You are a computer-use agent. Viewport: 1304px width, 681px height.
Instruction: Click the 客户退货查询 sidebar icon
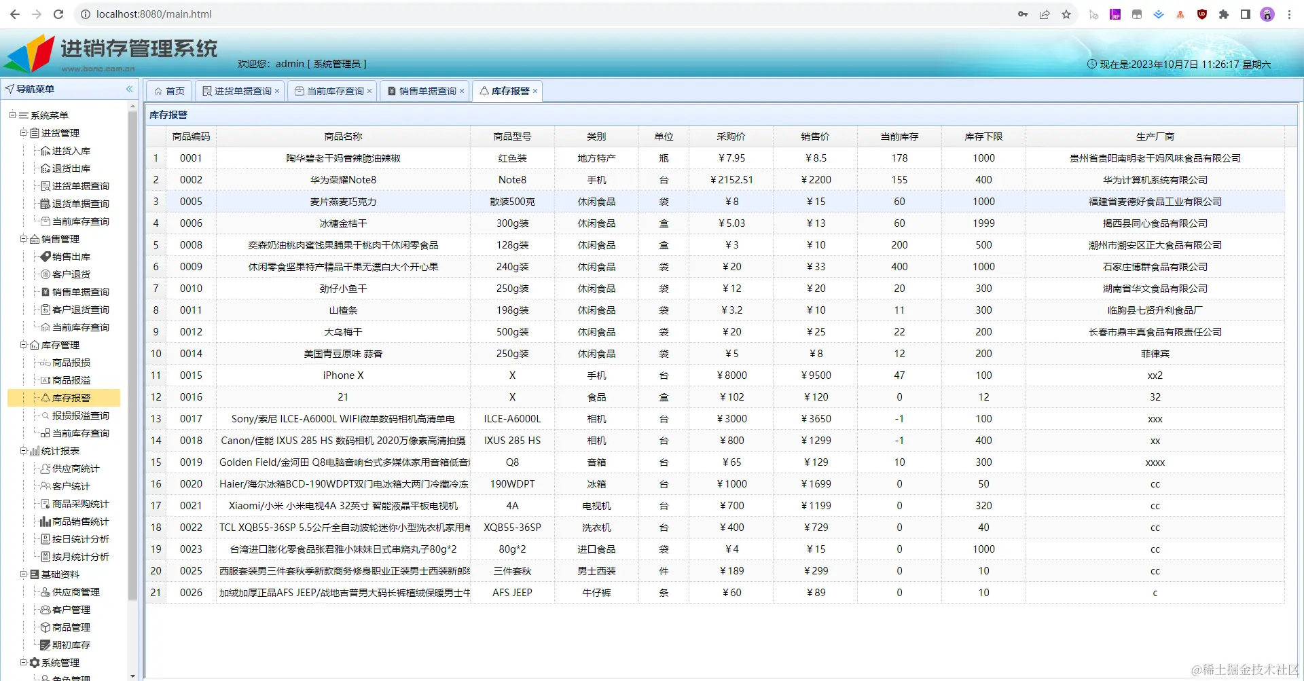[46, 310]
